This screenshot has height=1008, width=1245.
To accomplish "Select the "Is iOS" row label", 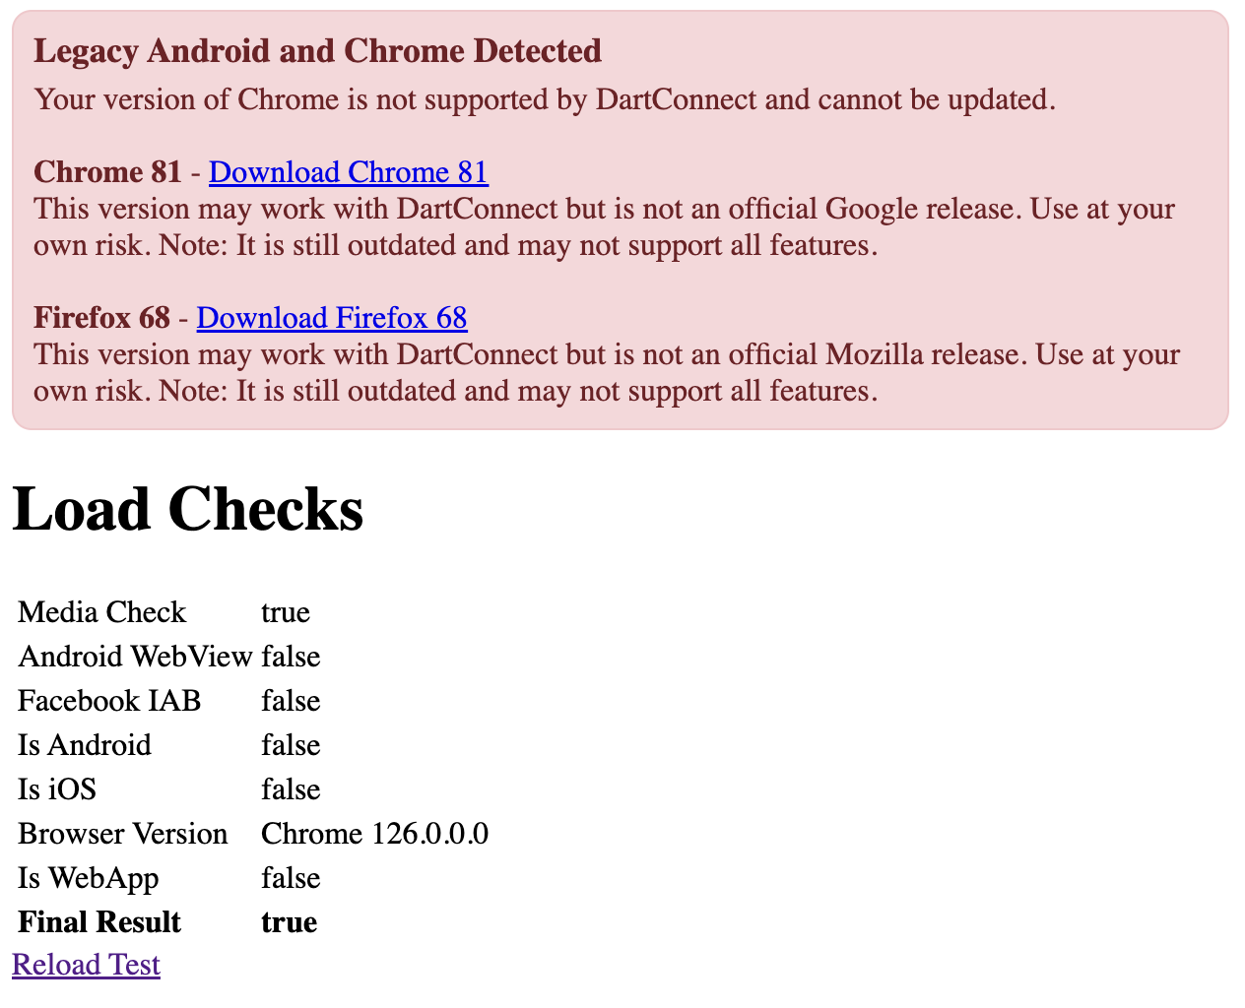I will coord(57,789).
